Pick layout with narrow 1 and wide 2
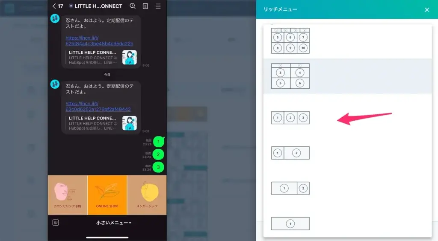Viewport: 438px width, 241px height. click(290, 153)
